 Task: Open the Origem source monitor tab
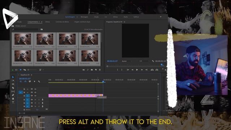82,22
